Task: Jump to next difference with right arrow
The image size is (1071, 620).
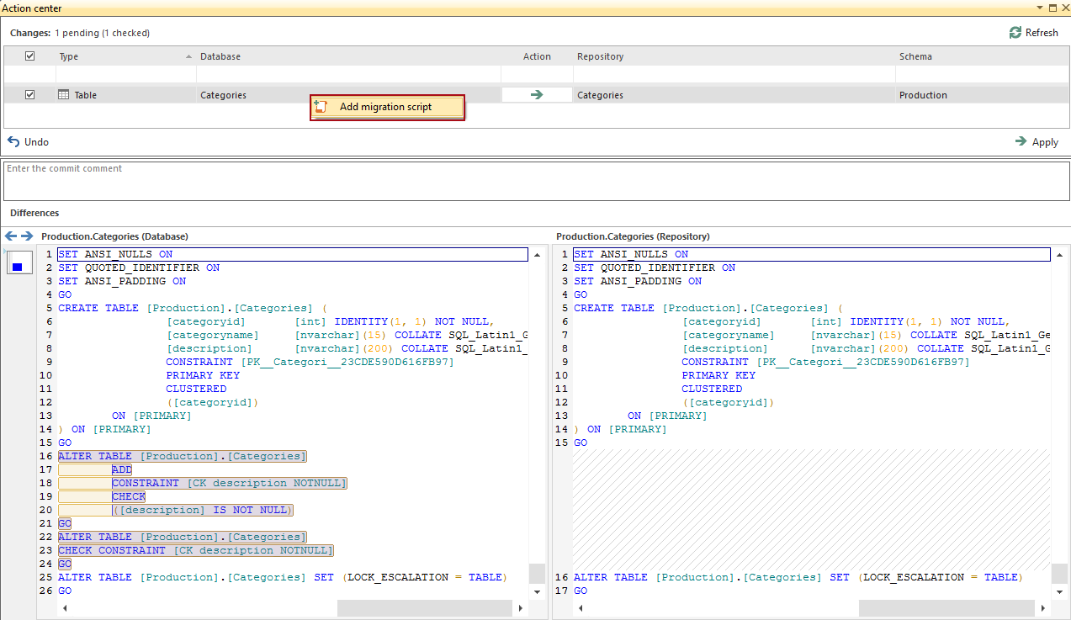Action: [x=27, y=236]
